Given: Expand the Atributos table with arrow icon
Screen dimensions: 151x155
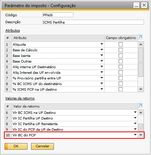Looking at the screenshot, I should coord(140,37).
